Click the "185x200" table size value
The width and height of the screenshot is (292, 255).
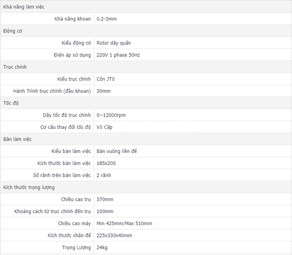point(106,163)
